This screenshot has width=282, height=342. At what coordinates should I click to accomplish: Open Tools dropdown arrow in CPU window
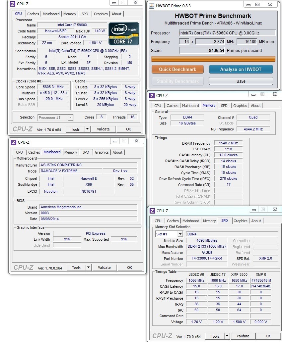pyautogui.click(x=87, y=129)
